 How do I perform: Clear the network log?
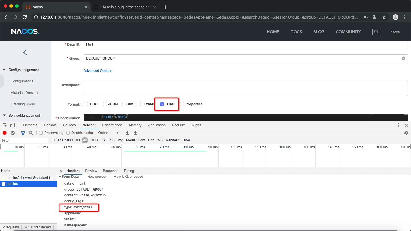tap(13, 133)
